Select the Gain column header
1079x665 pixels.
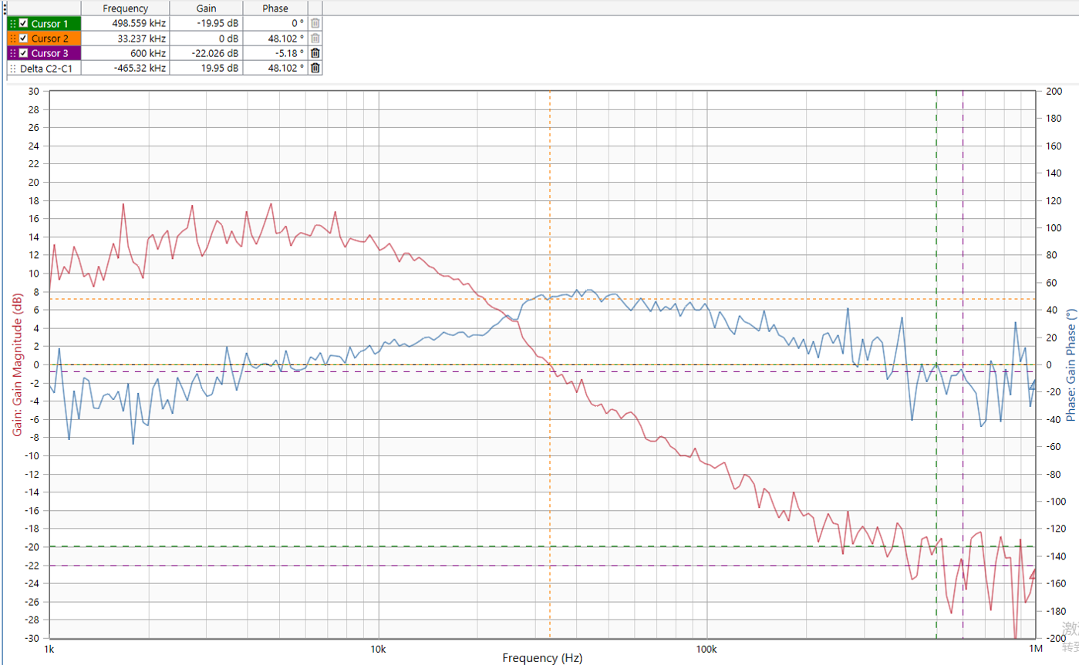206,8
